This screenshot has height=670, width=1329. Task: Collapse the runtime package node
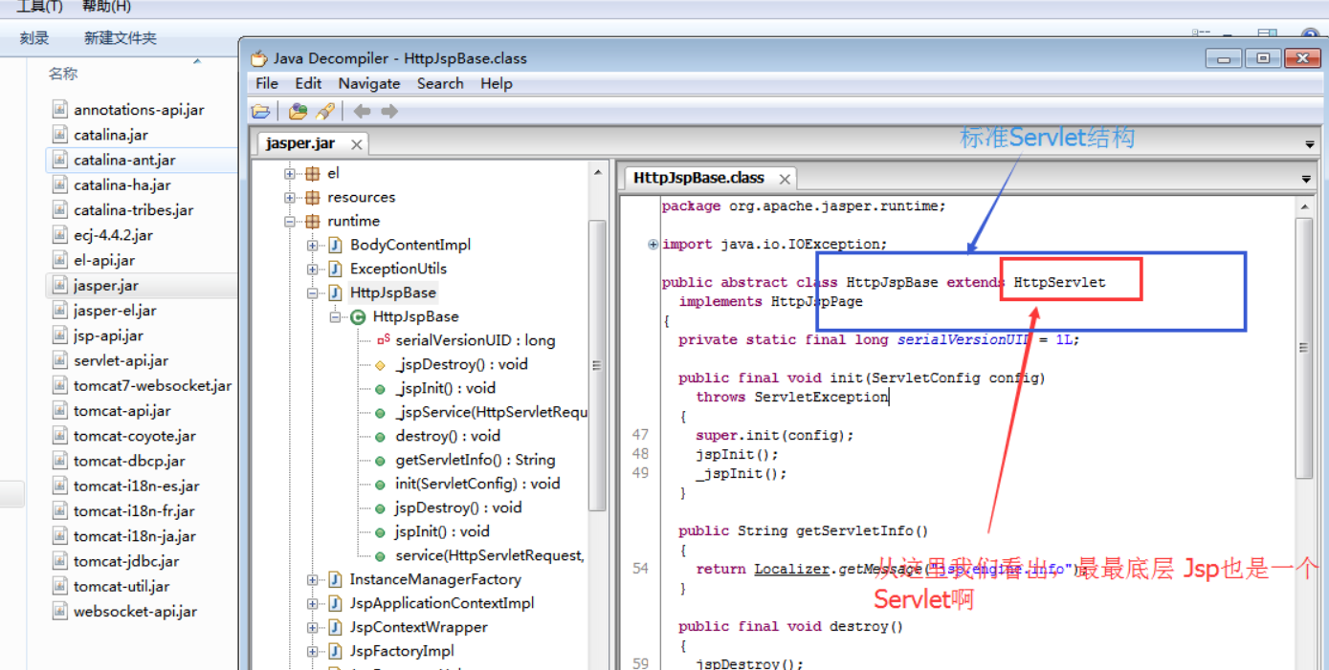pos(290,222)
